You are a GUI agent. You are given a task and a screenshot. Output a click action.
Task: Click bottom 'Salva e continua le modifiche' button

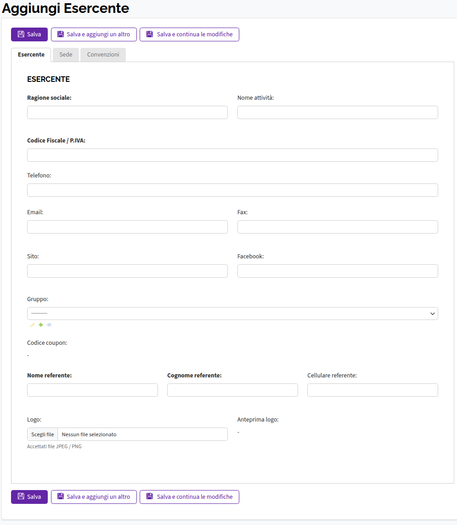tap(189, 497)
